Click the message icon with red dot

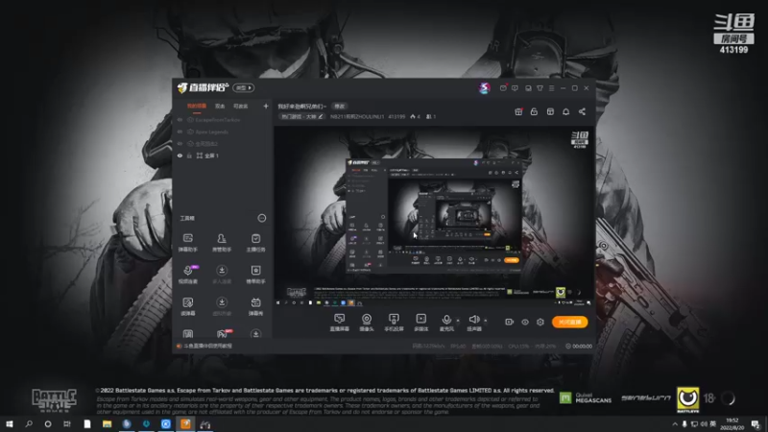point(503,88)
